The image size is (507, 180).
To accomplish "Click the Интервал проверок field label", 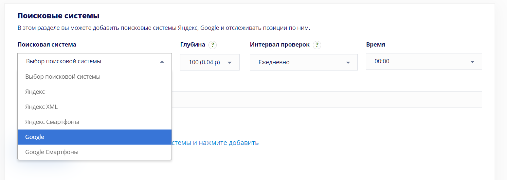I will pos(280,45).
